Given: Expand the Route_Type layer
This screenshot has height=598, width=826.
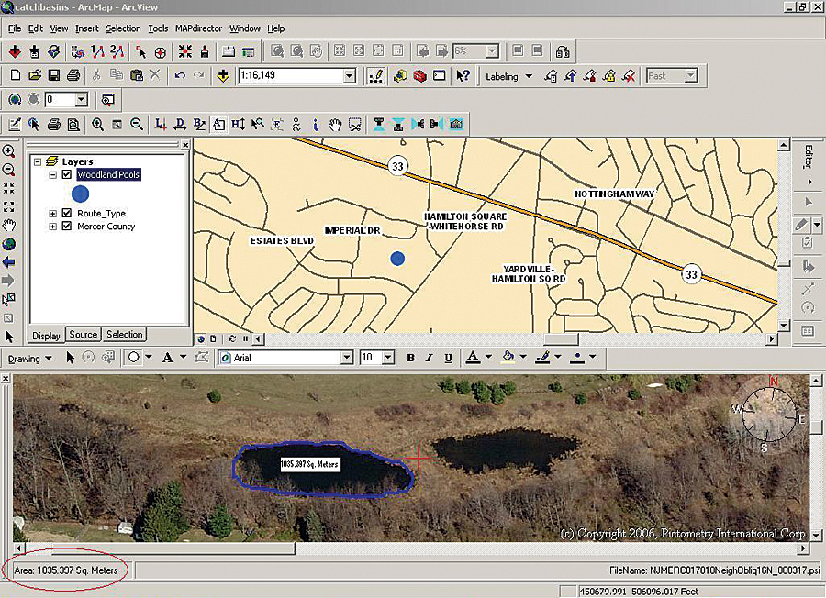Looking at the screenshot, I should [52, 213].
